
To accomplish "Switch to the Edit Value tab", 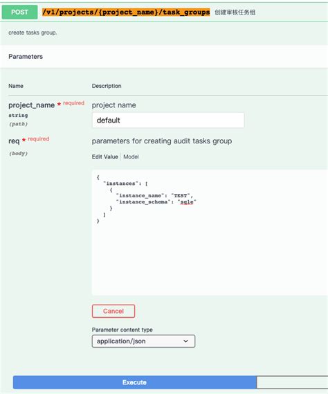I will (104, 156).
